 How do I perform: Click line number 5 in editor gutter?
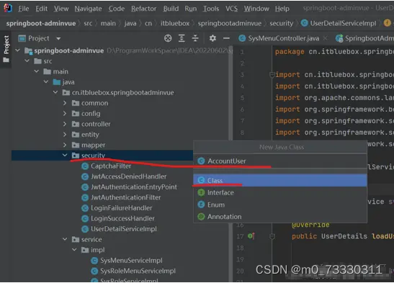(242, 98)
